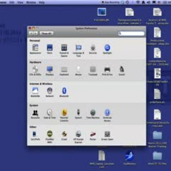Screen dimensions: 171x171
Task: Go forward with the toolbar forward arrow
Action: 36,33
